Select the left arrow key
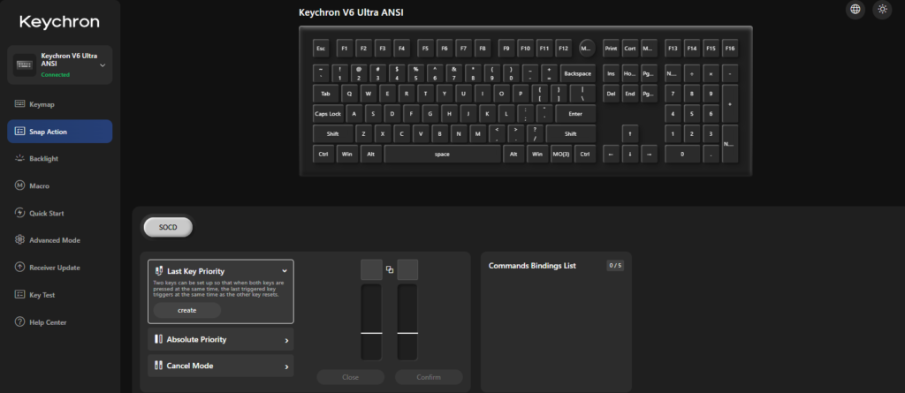 pos(612,154)
